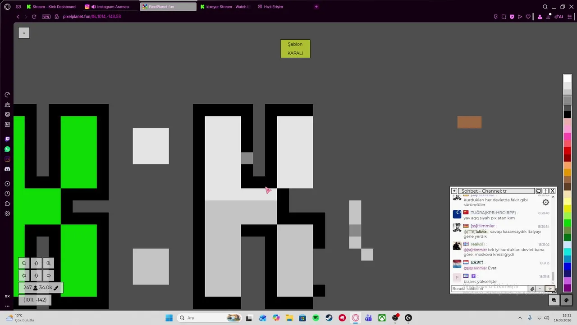Open Spotify from the taskbar
577x325 pixels.
(x=316, y=318)
